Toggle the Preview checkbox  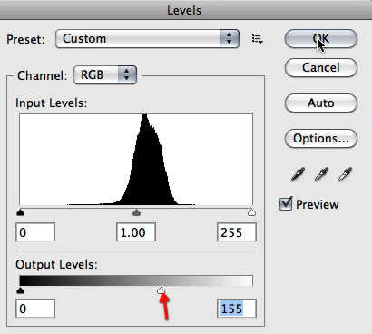(x=286, y=203)
